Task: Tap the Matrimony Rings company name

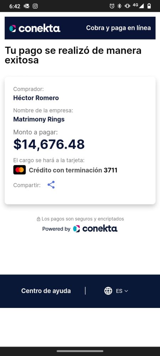Action: [x=39, y=119]
